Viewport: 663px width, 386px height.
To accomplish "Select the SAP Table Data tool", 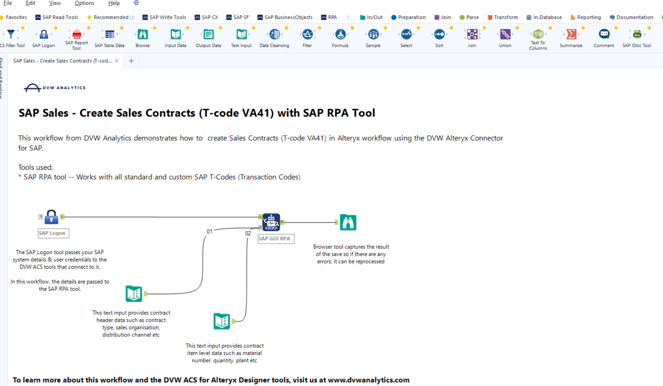I will tap(109, 35).
